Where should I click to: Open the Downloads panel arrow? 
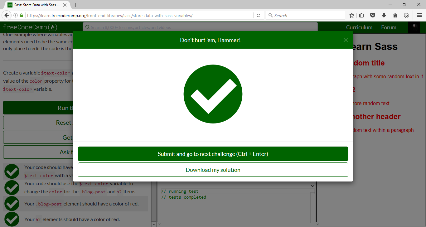click(384, 15)
